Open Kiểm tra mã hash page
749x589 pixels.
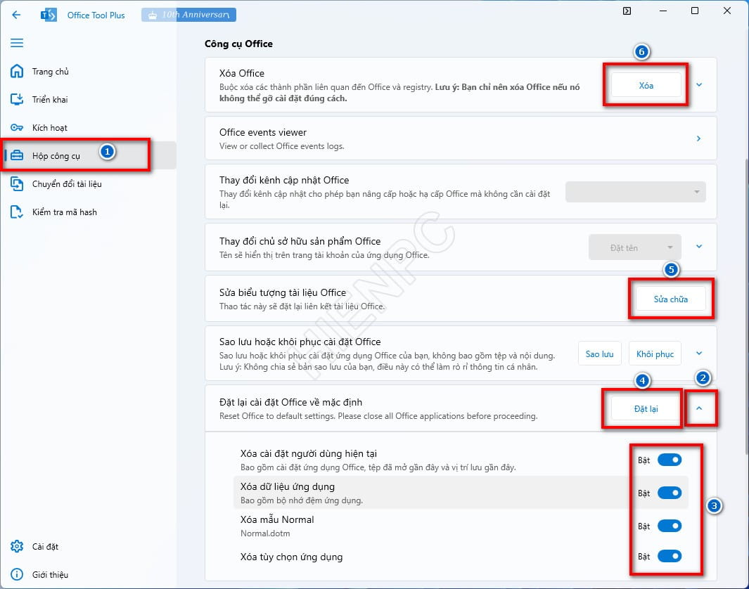tap(65, 212)
